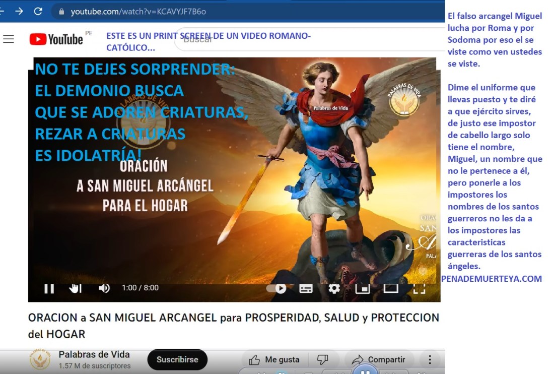Open the Palabras de Vida channel avatar

click(x=39, y=359)
